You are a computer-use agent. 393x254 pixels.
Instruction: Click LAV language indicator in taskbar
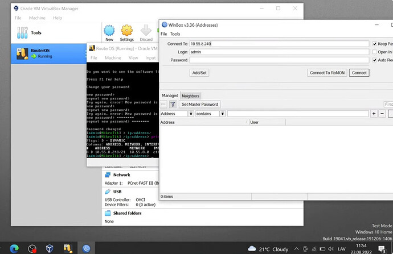[x=342, y=249]
